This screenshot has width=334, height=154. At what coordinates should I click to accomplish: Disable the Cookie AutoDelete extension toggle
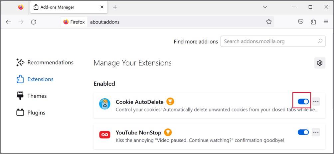pyautogui.click(x=303, y=102)
